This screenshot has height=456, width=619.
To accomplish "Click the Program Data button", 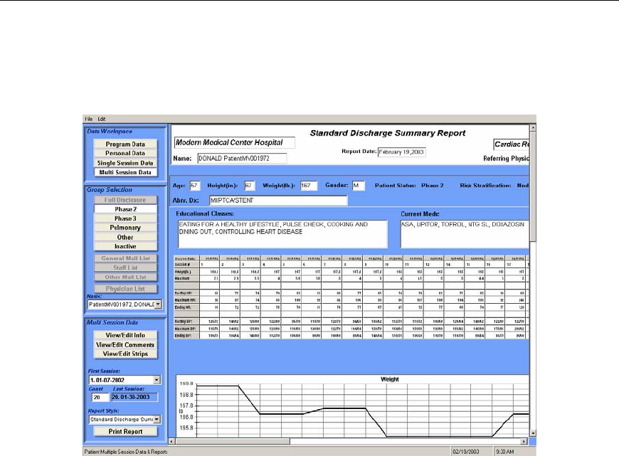I will coord(125,144).
